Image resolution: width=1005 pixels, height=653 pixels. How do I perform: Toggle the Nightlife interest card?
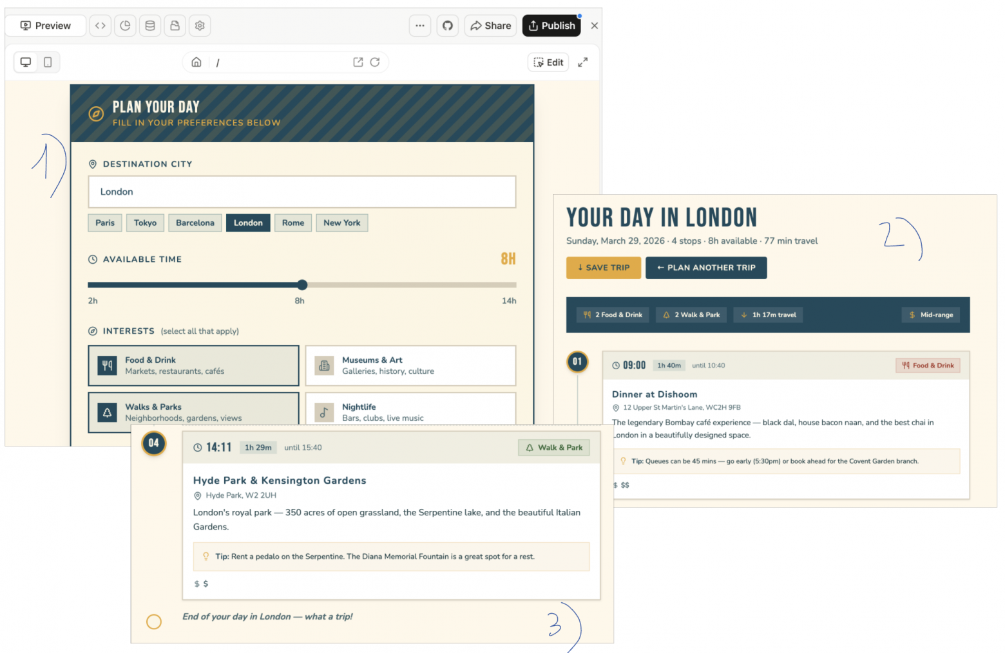[410, 409]
